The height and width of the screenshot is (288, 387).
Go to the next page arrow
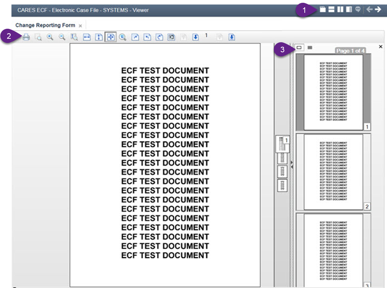click(x=195, y=37)
